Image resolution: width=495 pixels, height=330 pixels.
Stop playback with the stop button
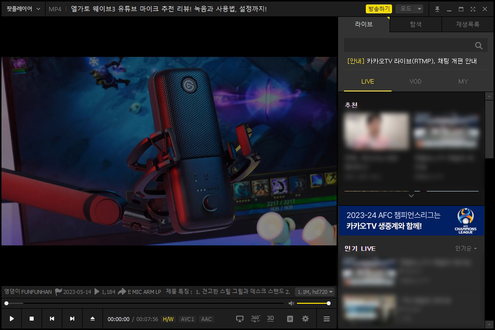32,319
